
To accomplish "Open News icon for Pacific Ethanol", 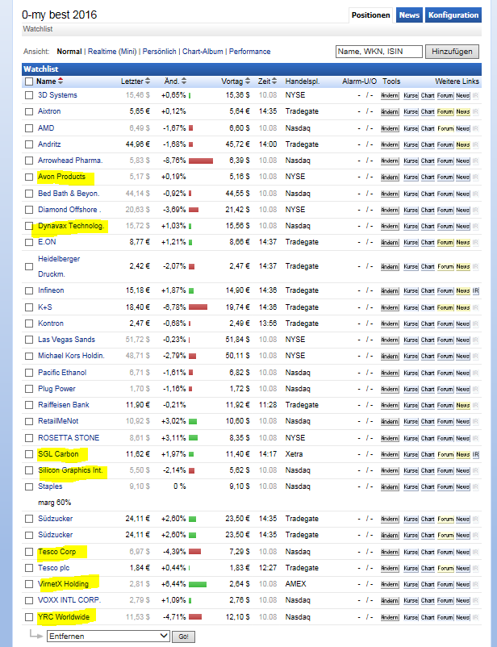I will (462, 373).
